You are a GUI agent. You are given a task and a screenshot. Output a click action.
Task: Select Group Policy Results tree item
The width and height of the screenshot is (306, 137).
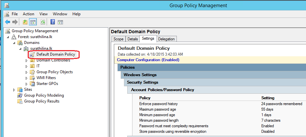click(42, 101)
